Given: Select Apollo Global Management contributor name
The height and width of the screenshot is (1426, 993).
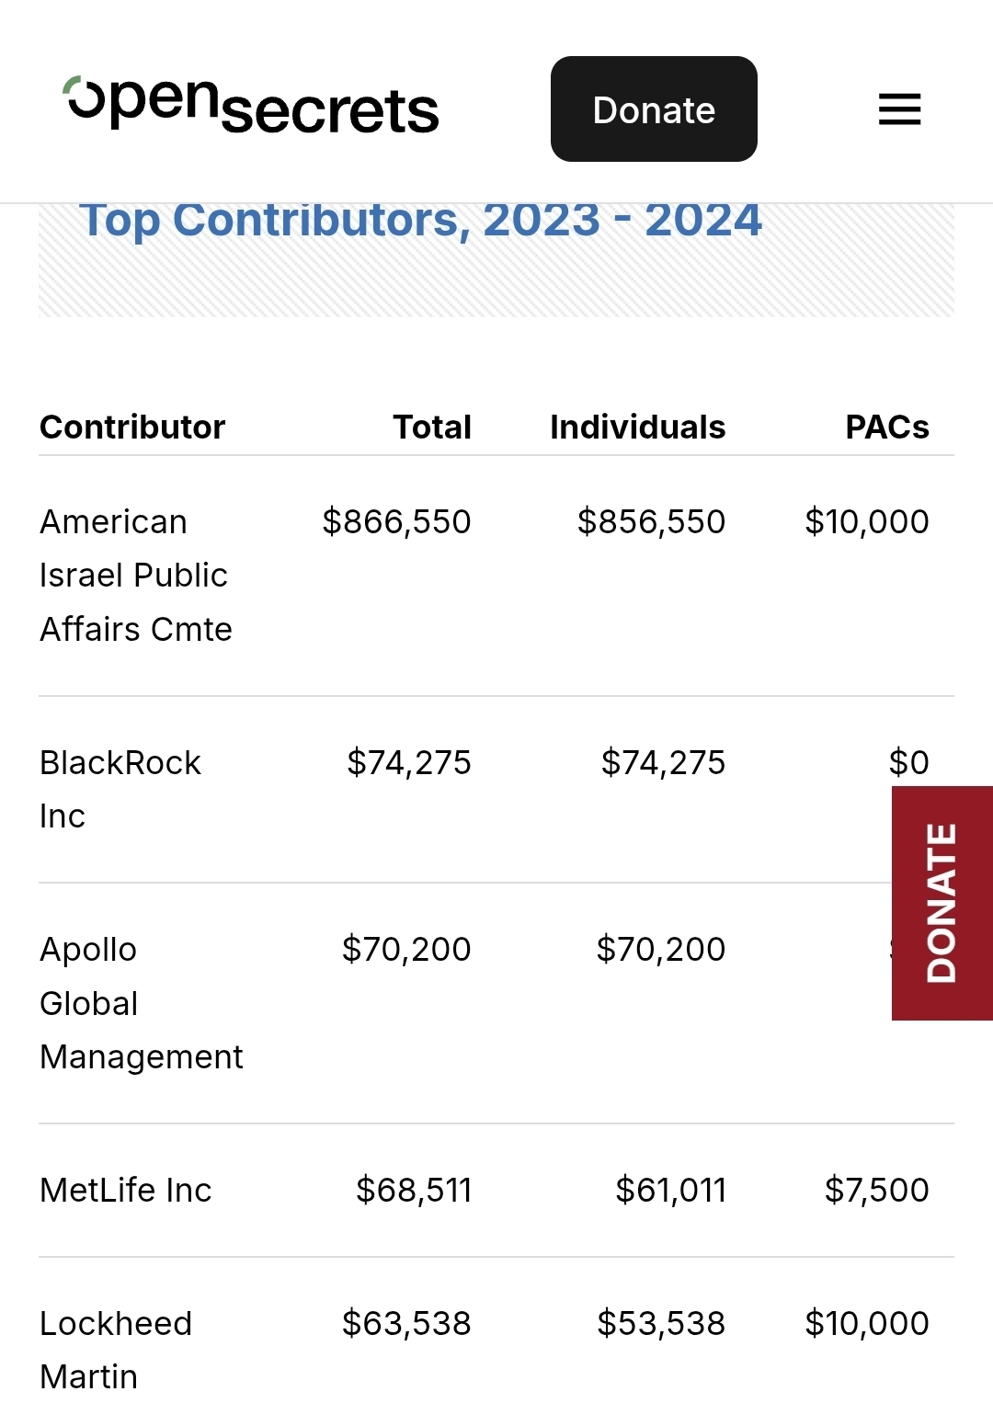Looking at the screenshot, I should click(x=140, y=1003).
